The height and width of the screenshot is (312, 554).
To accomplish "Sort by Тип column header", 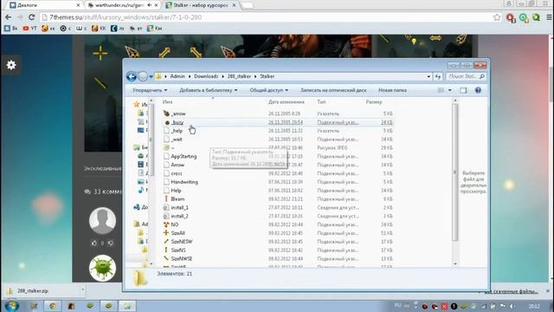I will [321, 102].
